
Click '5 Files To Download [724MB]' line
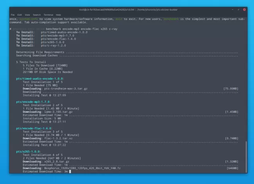point(45,65)
